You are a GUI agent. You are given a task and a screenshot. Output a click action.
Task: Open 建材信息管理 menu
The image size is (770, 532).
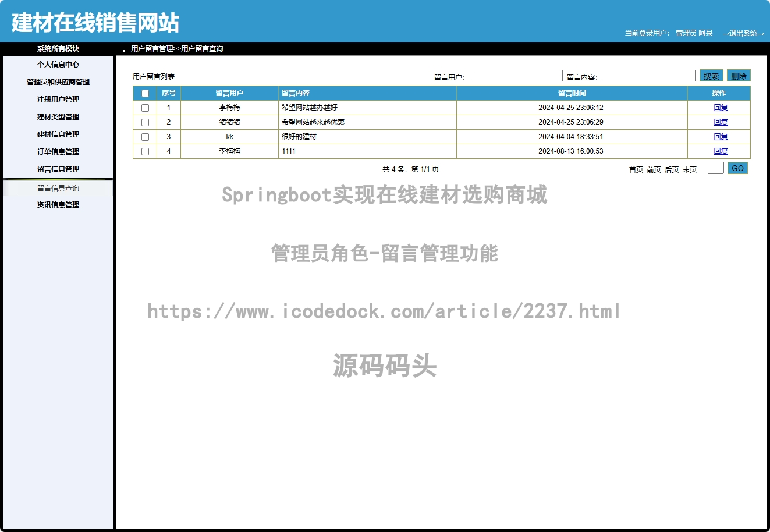click(58, 134)
